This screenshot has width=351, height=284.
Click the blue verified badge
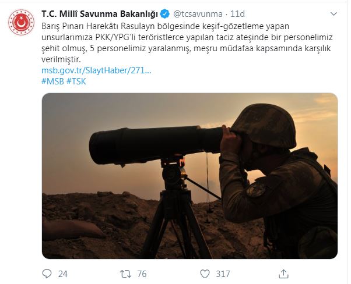pos(165,14)
